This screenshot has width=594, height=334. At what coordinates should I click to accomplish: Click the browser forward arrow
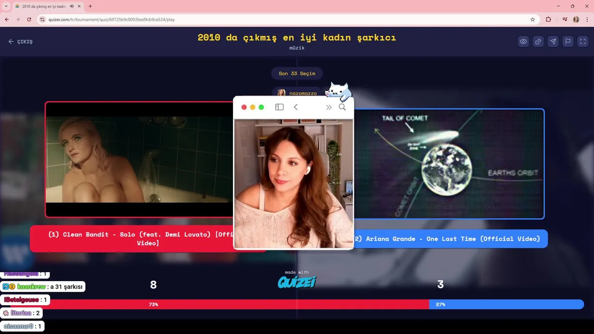pos(18,19)
